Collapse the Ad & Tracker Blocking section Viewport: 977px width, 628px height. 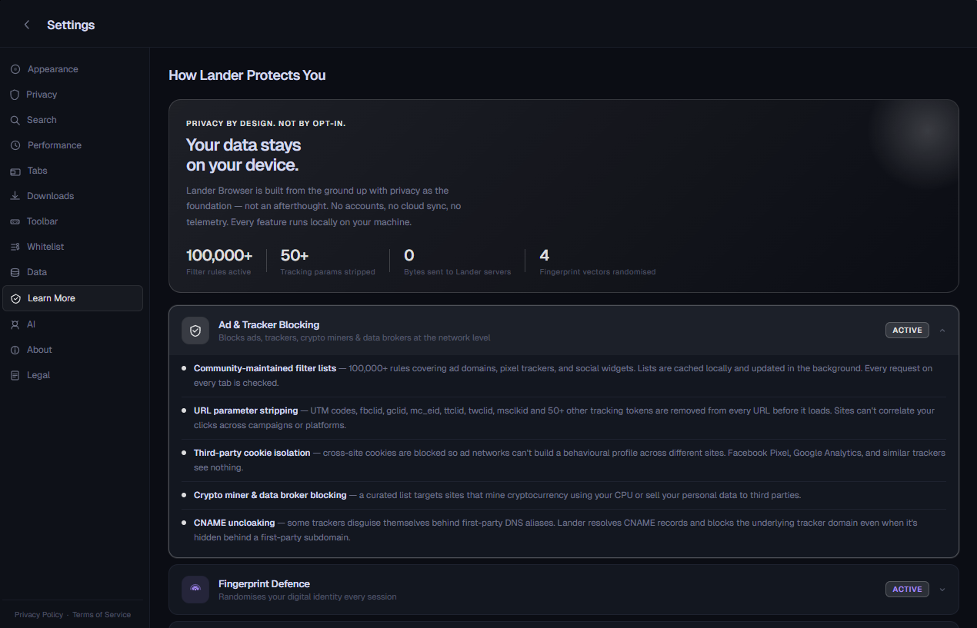tap(942, 331)
